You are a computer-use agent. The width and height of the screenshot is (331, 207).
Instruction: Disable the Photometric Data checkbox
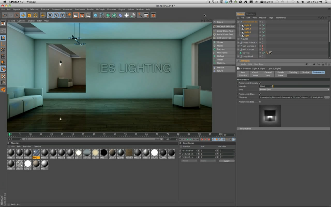(260, 94)
